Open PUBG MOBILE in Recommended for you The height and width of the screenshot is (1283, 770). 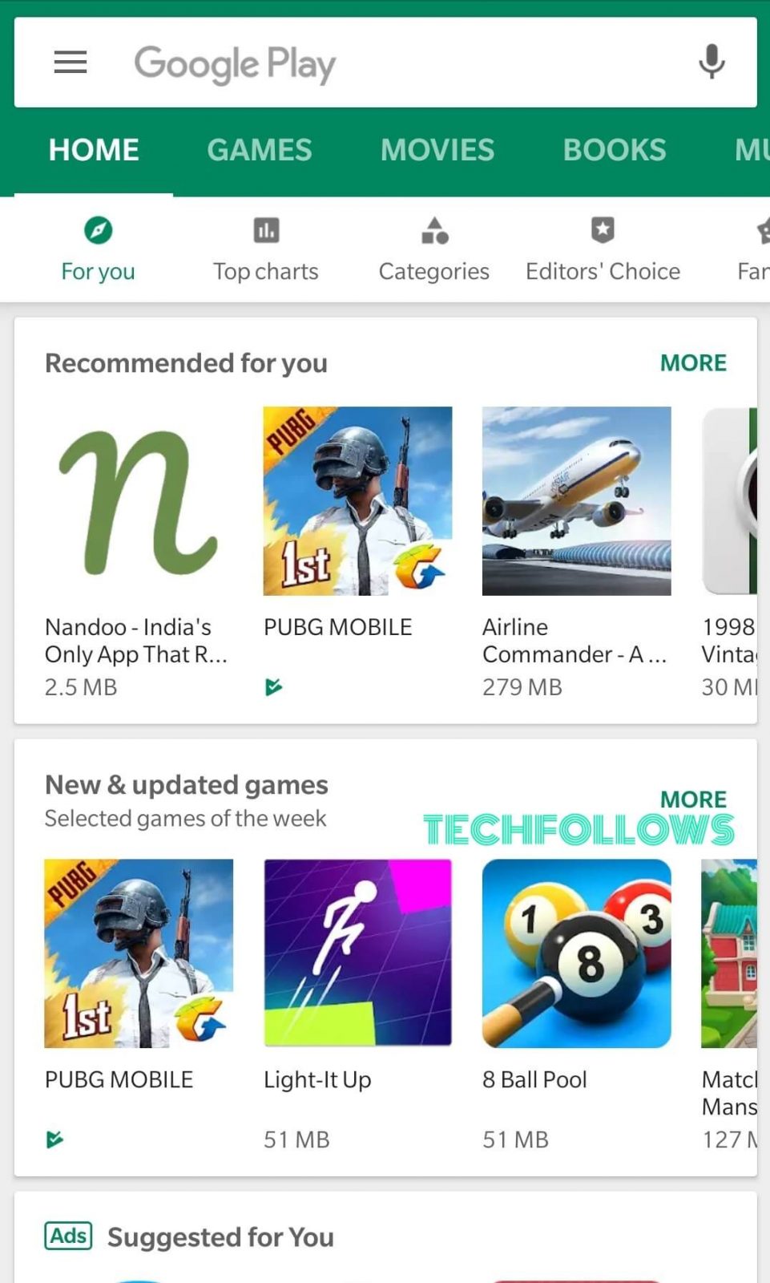click(357, 501)
